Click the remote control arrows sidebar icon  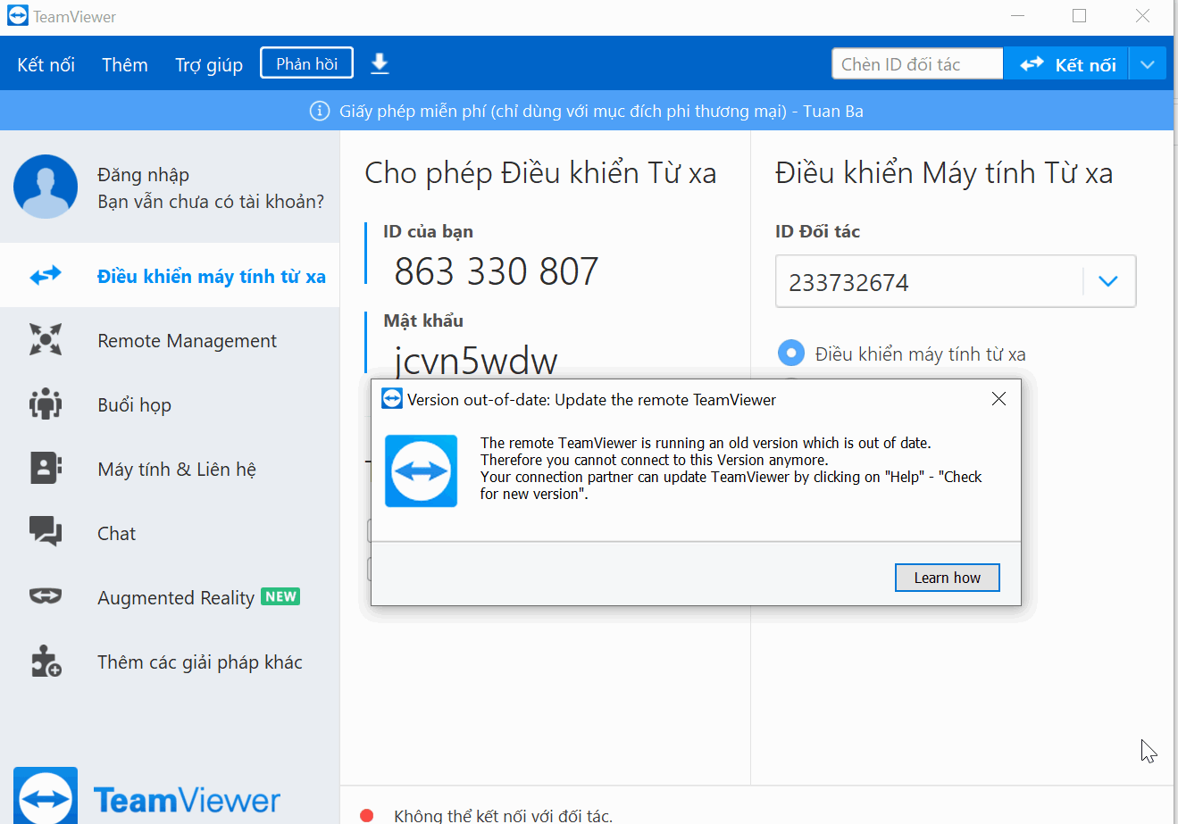(46, 275)
